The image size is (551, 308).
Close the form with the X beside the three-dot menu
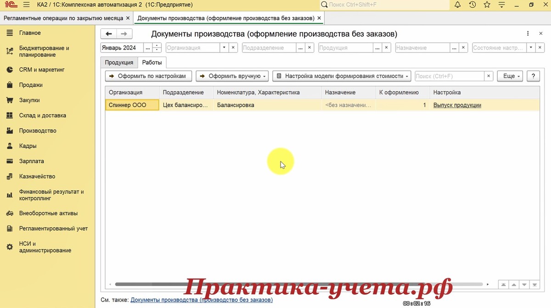[x=540, y=34]
